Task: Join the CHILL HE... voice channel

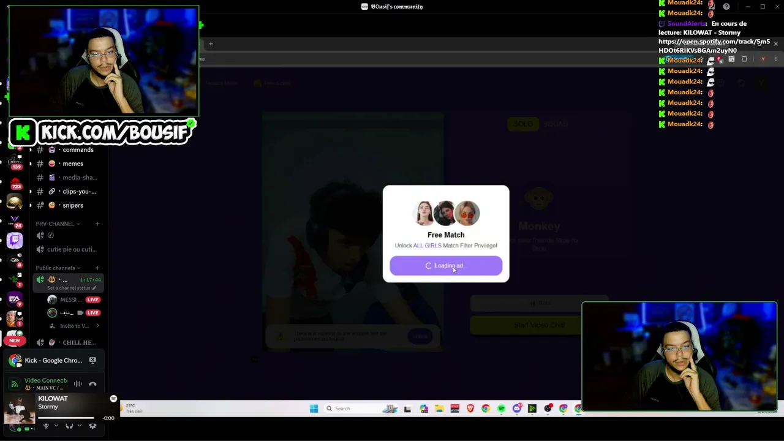Action: 67,343
